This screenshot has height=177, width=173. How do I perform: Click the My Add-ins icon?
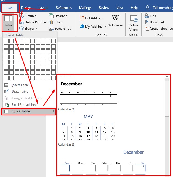coord(82,27)
